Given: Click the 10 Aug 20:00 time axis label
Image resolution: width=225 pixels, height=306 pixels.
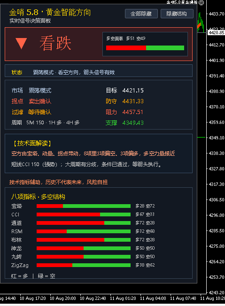Looking at the screenshot, I should tap(62, 298).
